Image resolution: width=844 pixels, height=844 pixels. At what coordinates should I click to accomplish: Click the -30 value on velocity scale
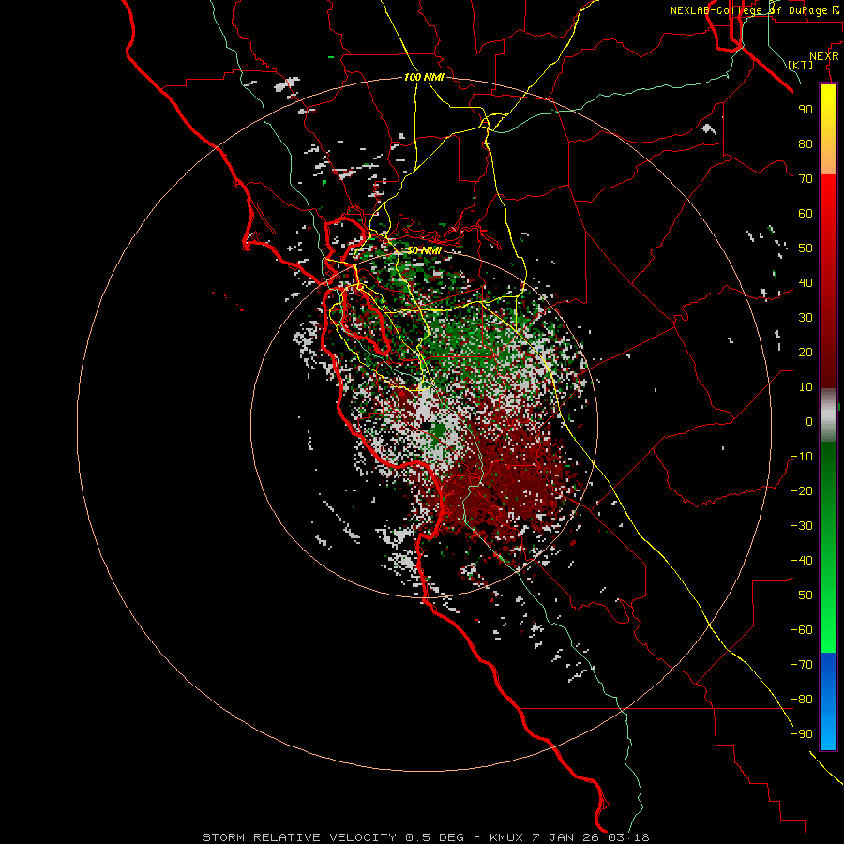point(802,526)
